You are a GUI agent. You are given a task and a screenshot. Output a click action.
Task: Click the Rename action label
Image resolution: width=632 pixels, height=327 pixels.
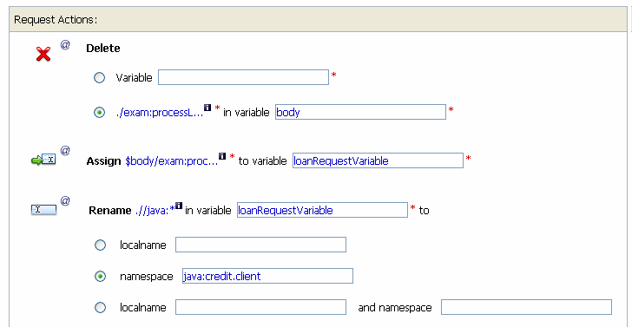(110, 210)
